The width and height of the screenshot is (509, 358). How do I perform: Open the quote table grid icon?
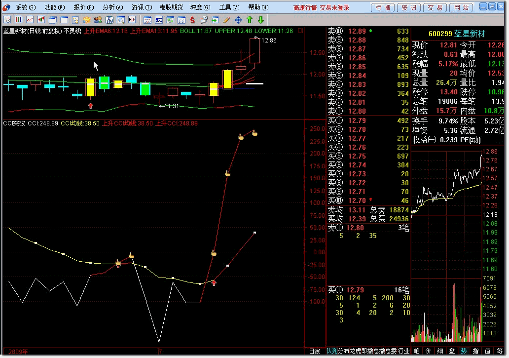pyautogui.click(x=19, y=20)
